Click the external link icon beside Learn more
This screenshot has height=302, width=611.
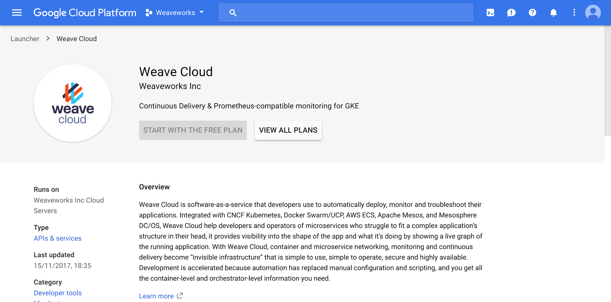(180, 296)
